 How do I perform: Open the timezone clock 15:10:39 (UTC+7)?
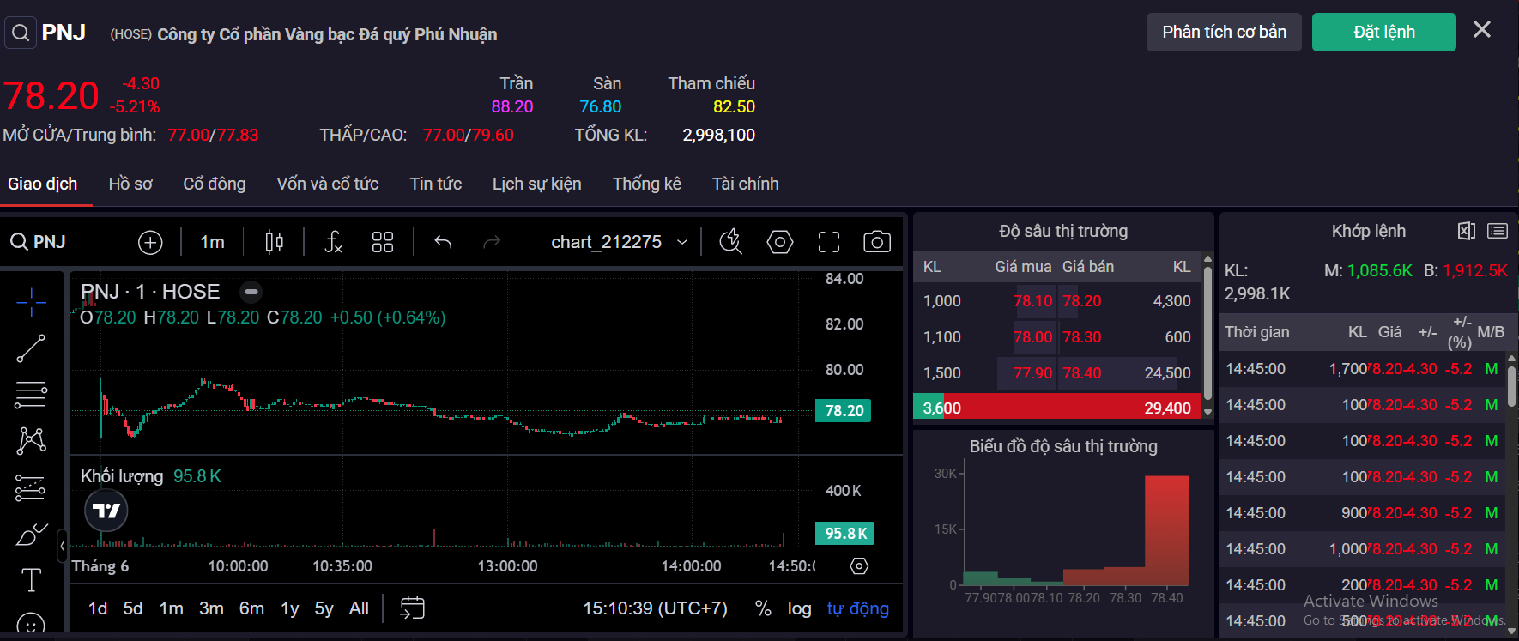[x=655, y=608]
